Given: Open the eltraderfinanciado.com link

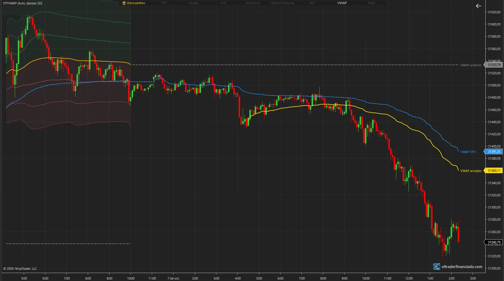Looking at the screenshot, I should tap(462, 267).
